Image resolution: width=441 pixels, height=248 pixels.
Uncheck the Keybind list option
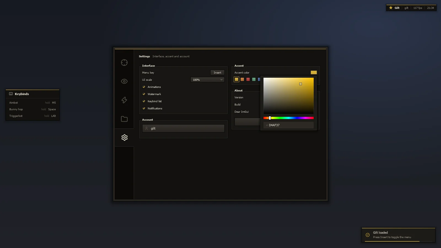tap(144, 101)
